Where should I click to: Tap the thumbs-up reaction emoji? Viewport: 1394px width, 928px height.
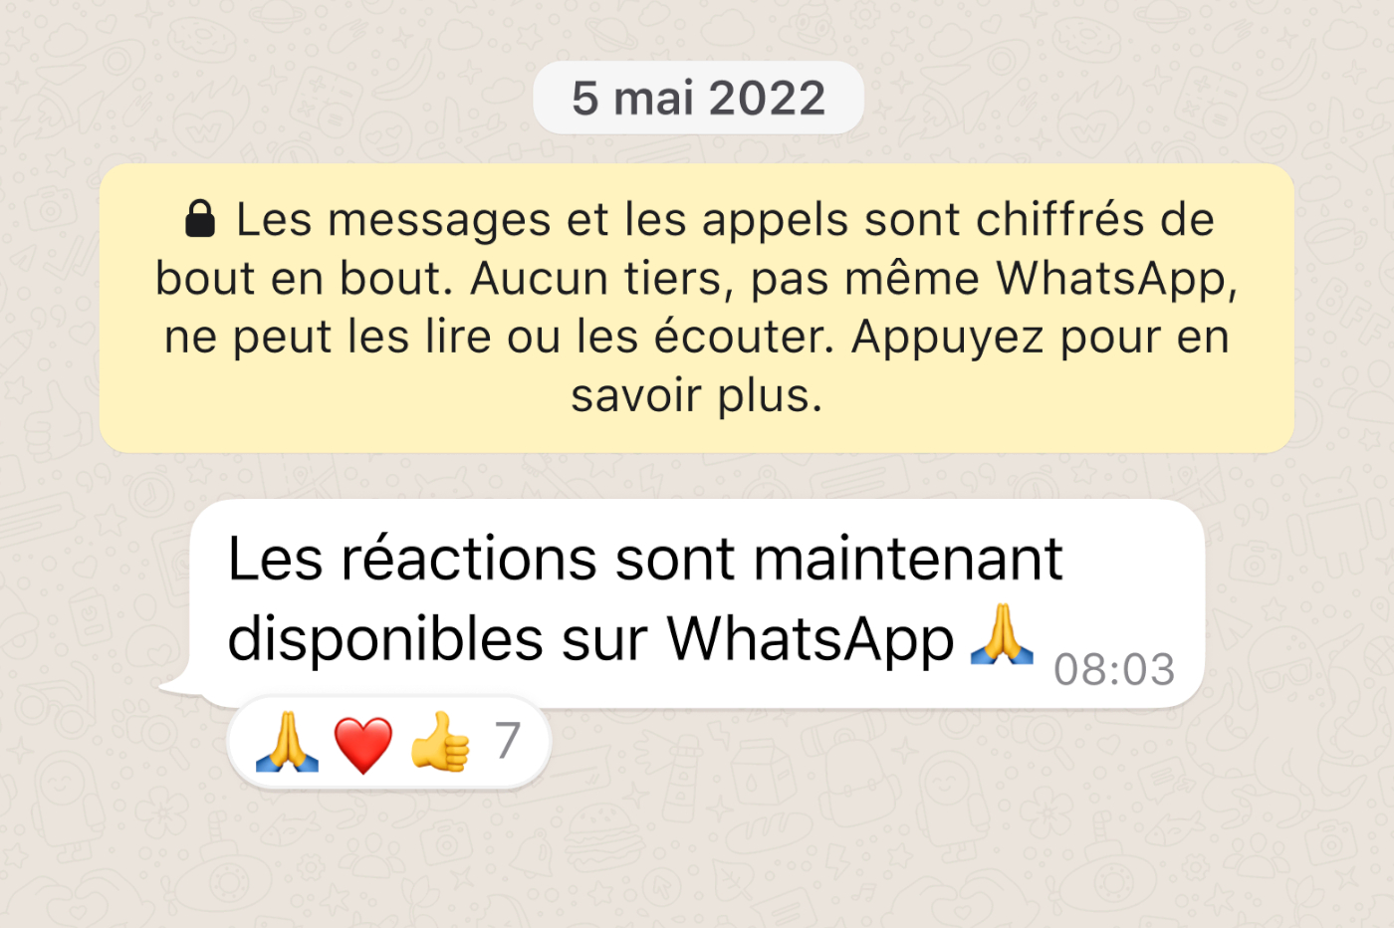click(440, 742)
